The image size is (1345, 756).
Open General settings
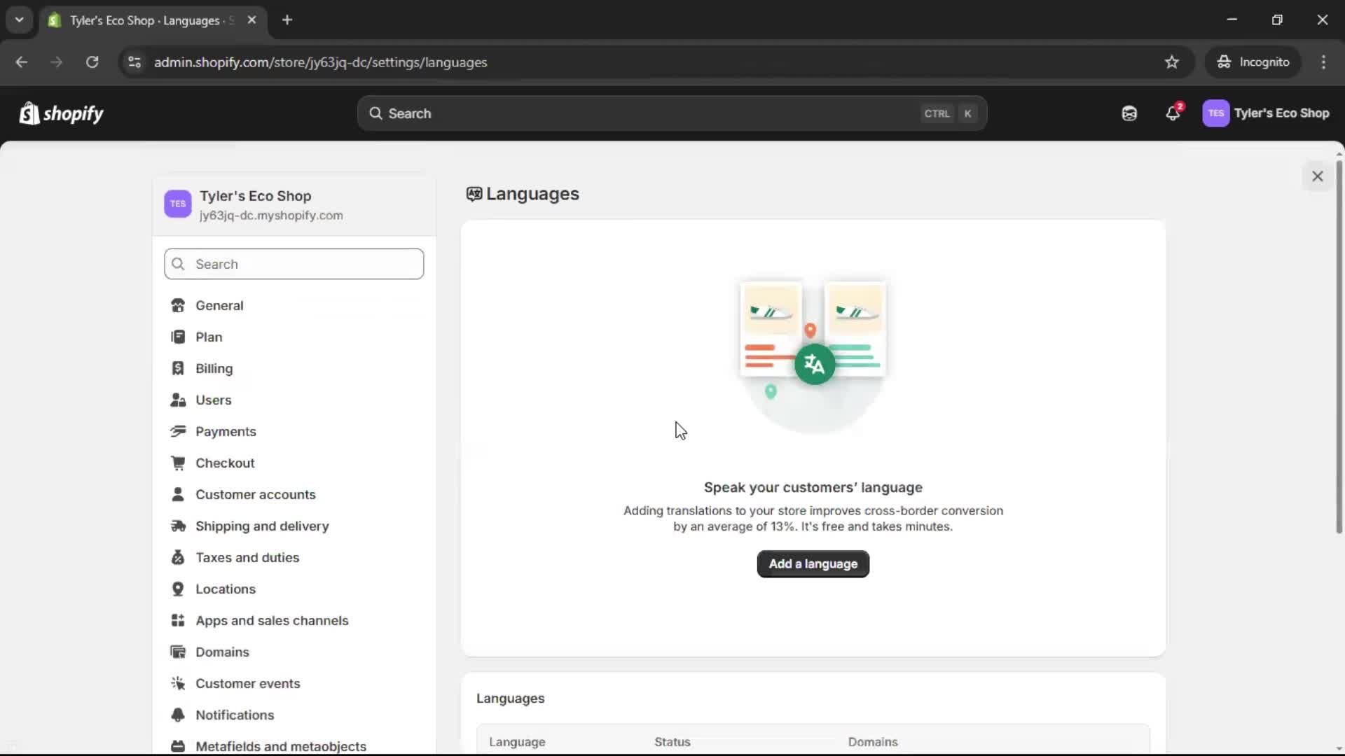[219, 305]
